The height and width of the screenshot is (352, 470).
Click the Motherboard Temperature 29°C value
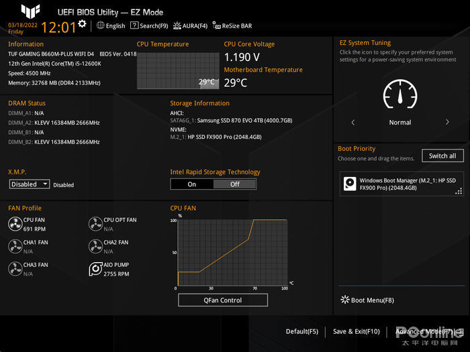236,82
